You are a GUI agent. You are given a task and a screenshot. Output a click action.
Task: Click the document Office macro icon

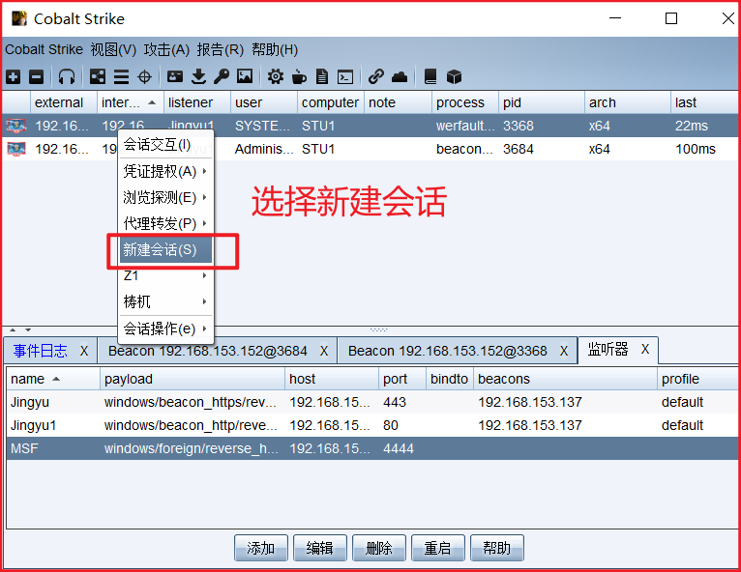pos(322,76)
